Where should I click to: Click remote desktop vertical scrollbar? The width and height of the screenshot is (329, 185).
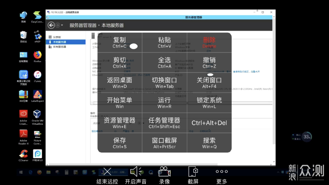[x=274, y=82]
